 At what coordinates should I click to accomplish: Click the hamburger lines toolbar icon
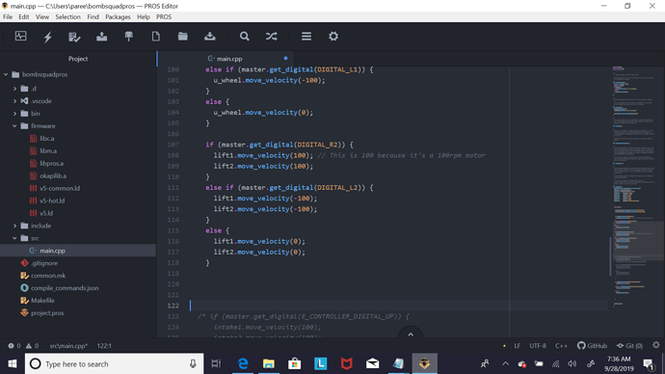pos(306,37)
